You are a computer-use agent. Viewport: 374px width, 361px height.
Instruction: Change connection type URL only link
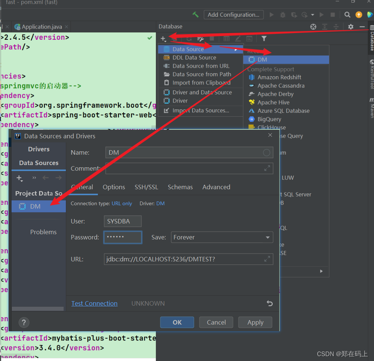coord(122,203)
